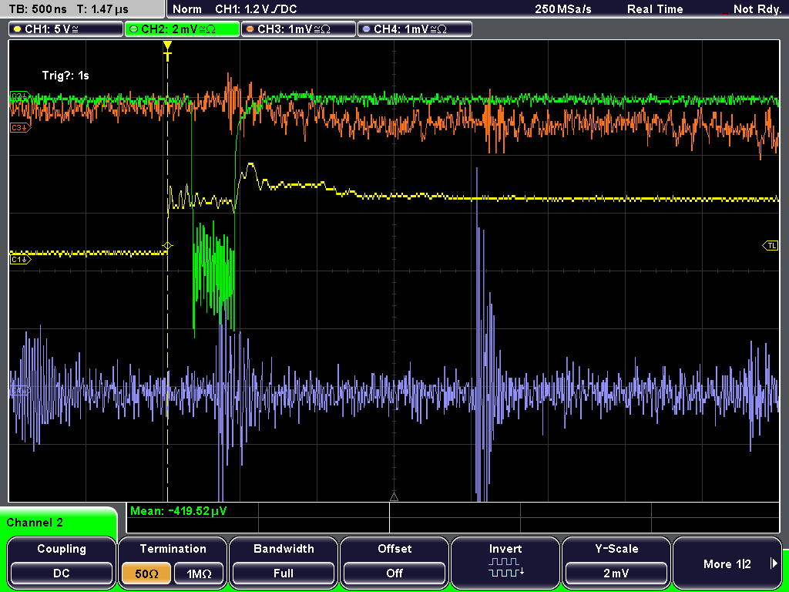
Task: Click the yellow trigger position T marker
Action: tap(167, 51)
